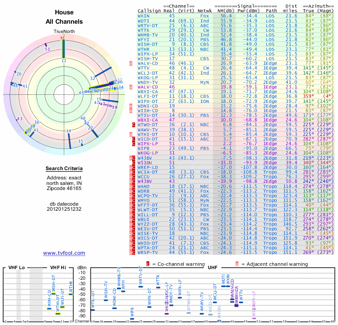Click the TrueNorth label above the radar

pyautogui.click(x=64, y=32)
